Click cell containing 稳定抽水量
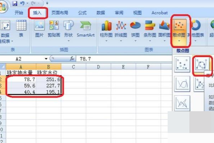 pyautogui.click(x=21, y=73)
